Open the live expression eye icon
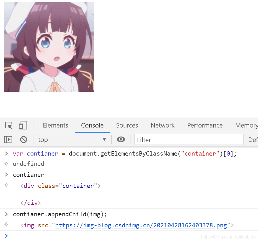This screenshot has height=242, width=258. [121, 139]
